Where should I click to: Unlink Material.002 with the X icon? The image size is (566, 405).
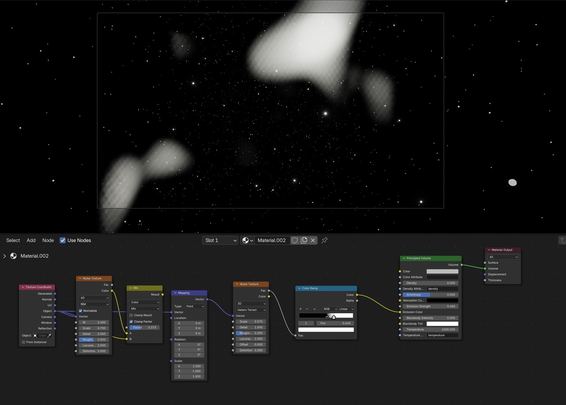click(313, 240)
